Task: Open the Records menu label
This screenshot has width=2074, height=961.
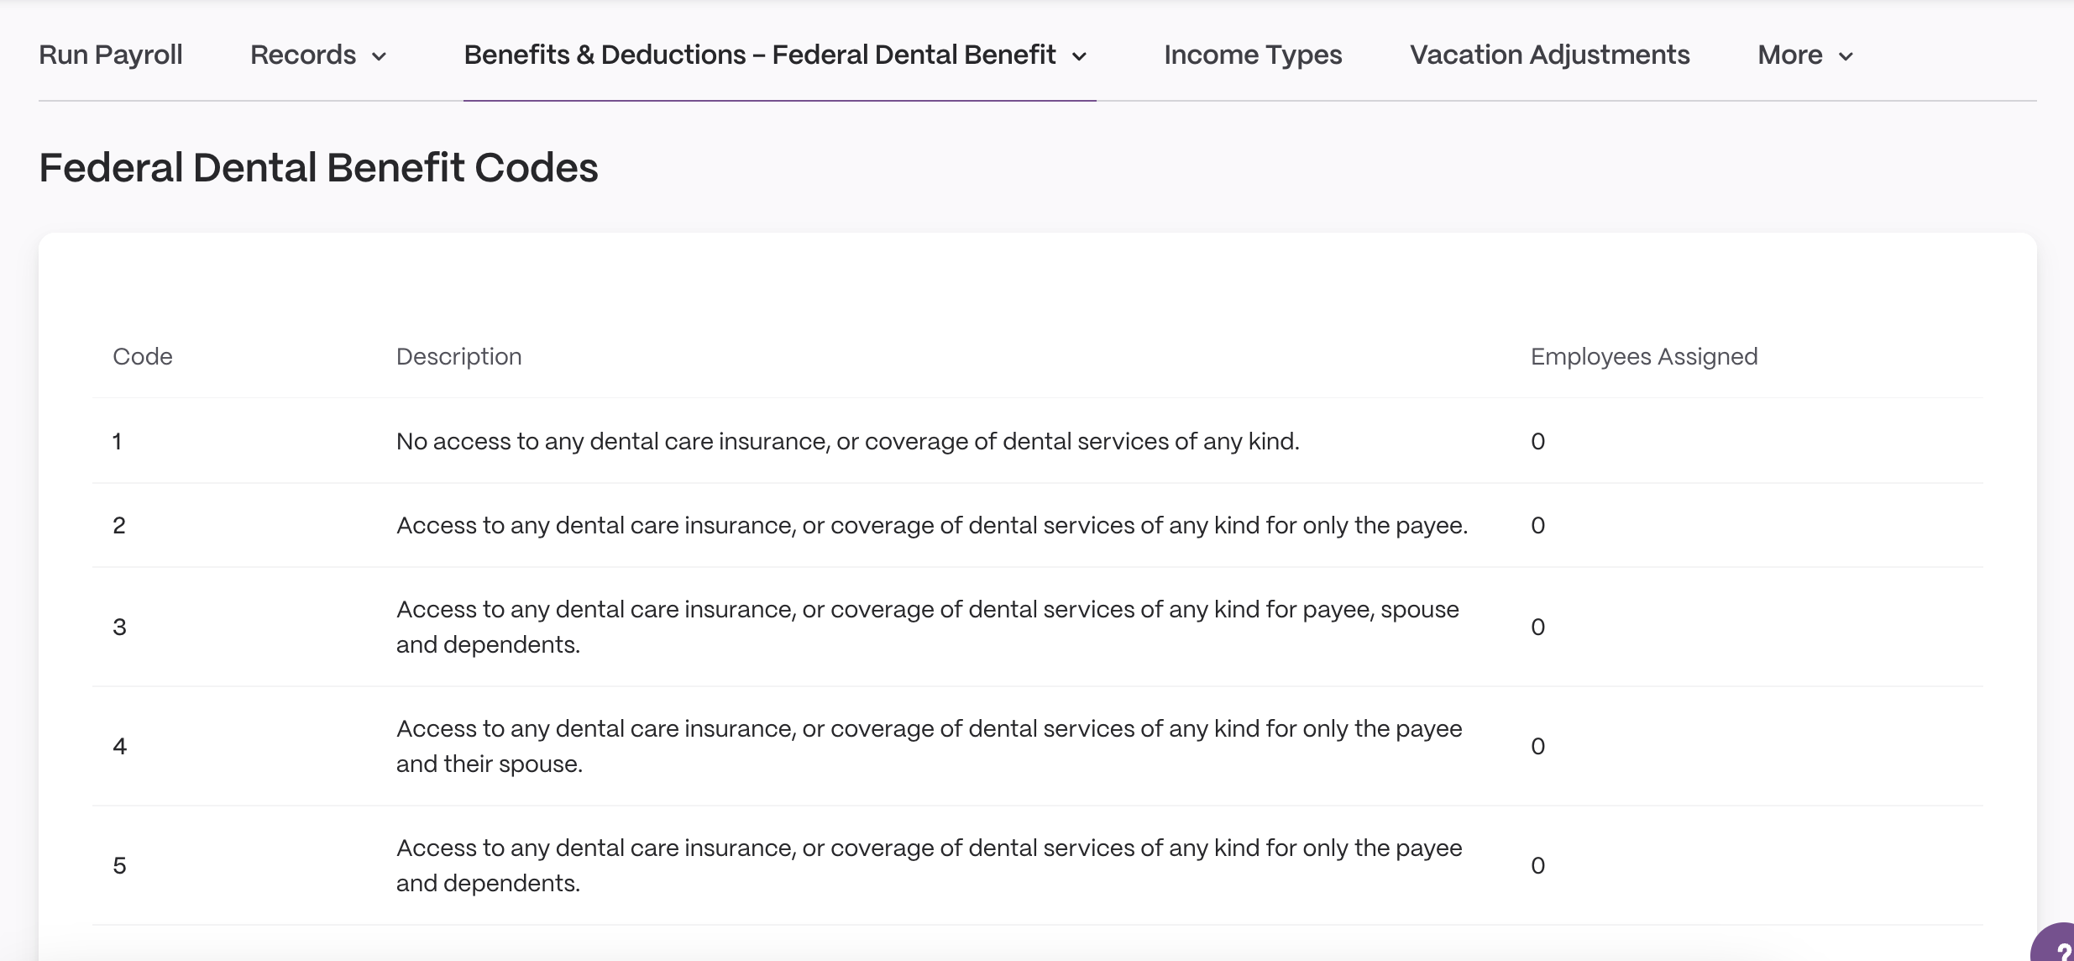Action: click(x=303, y=55)
